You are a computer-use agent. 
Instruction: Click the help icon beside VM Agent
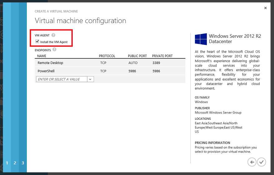pos(53,35)
